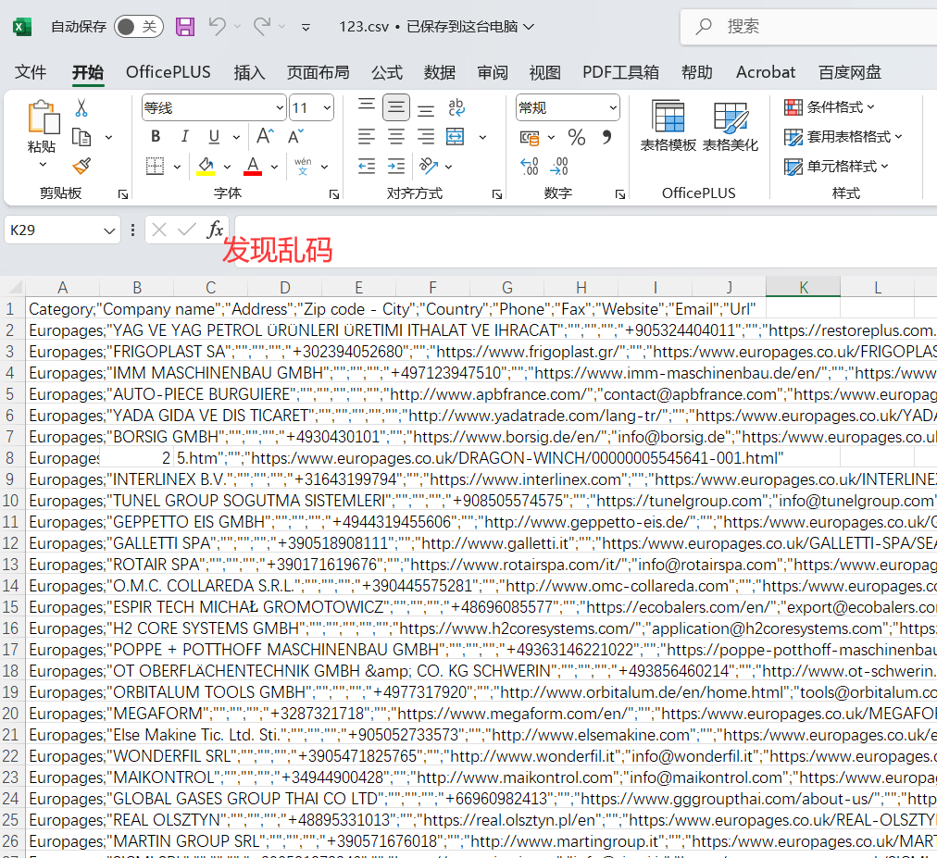This screenshot has height=858, width=937.
Task: Increase decimal places
Action: pyautogui.click(x=529, y=166)
